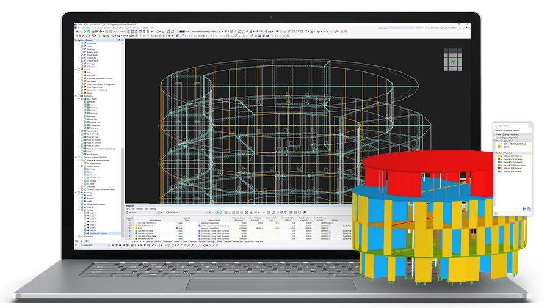Expand the Clipping Plane tree node

79,61
